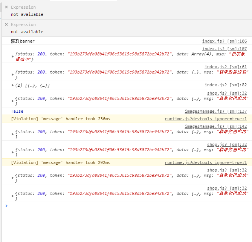Expand the first shop.js:32 status object
The width and height of the screenshot is (252, 242).
click(x=12, y=101)
